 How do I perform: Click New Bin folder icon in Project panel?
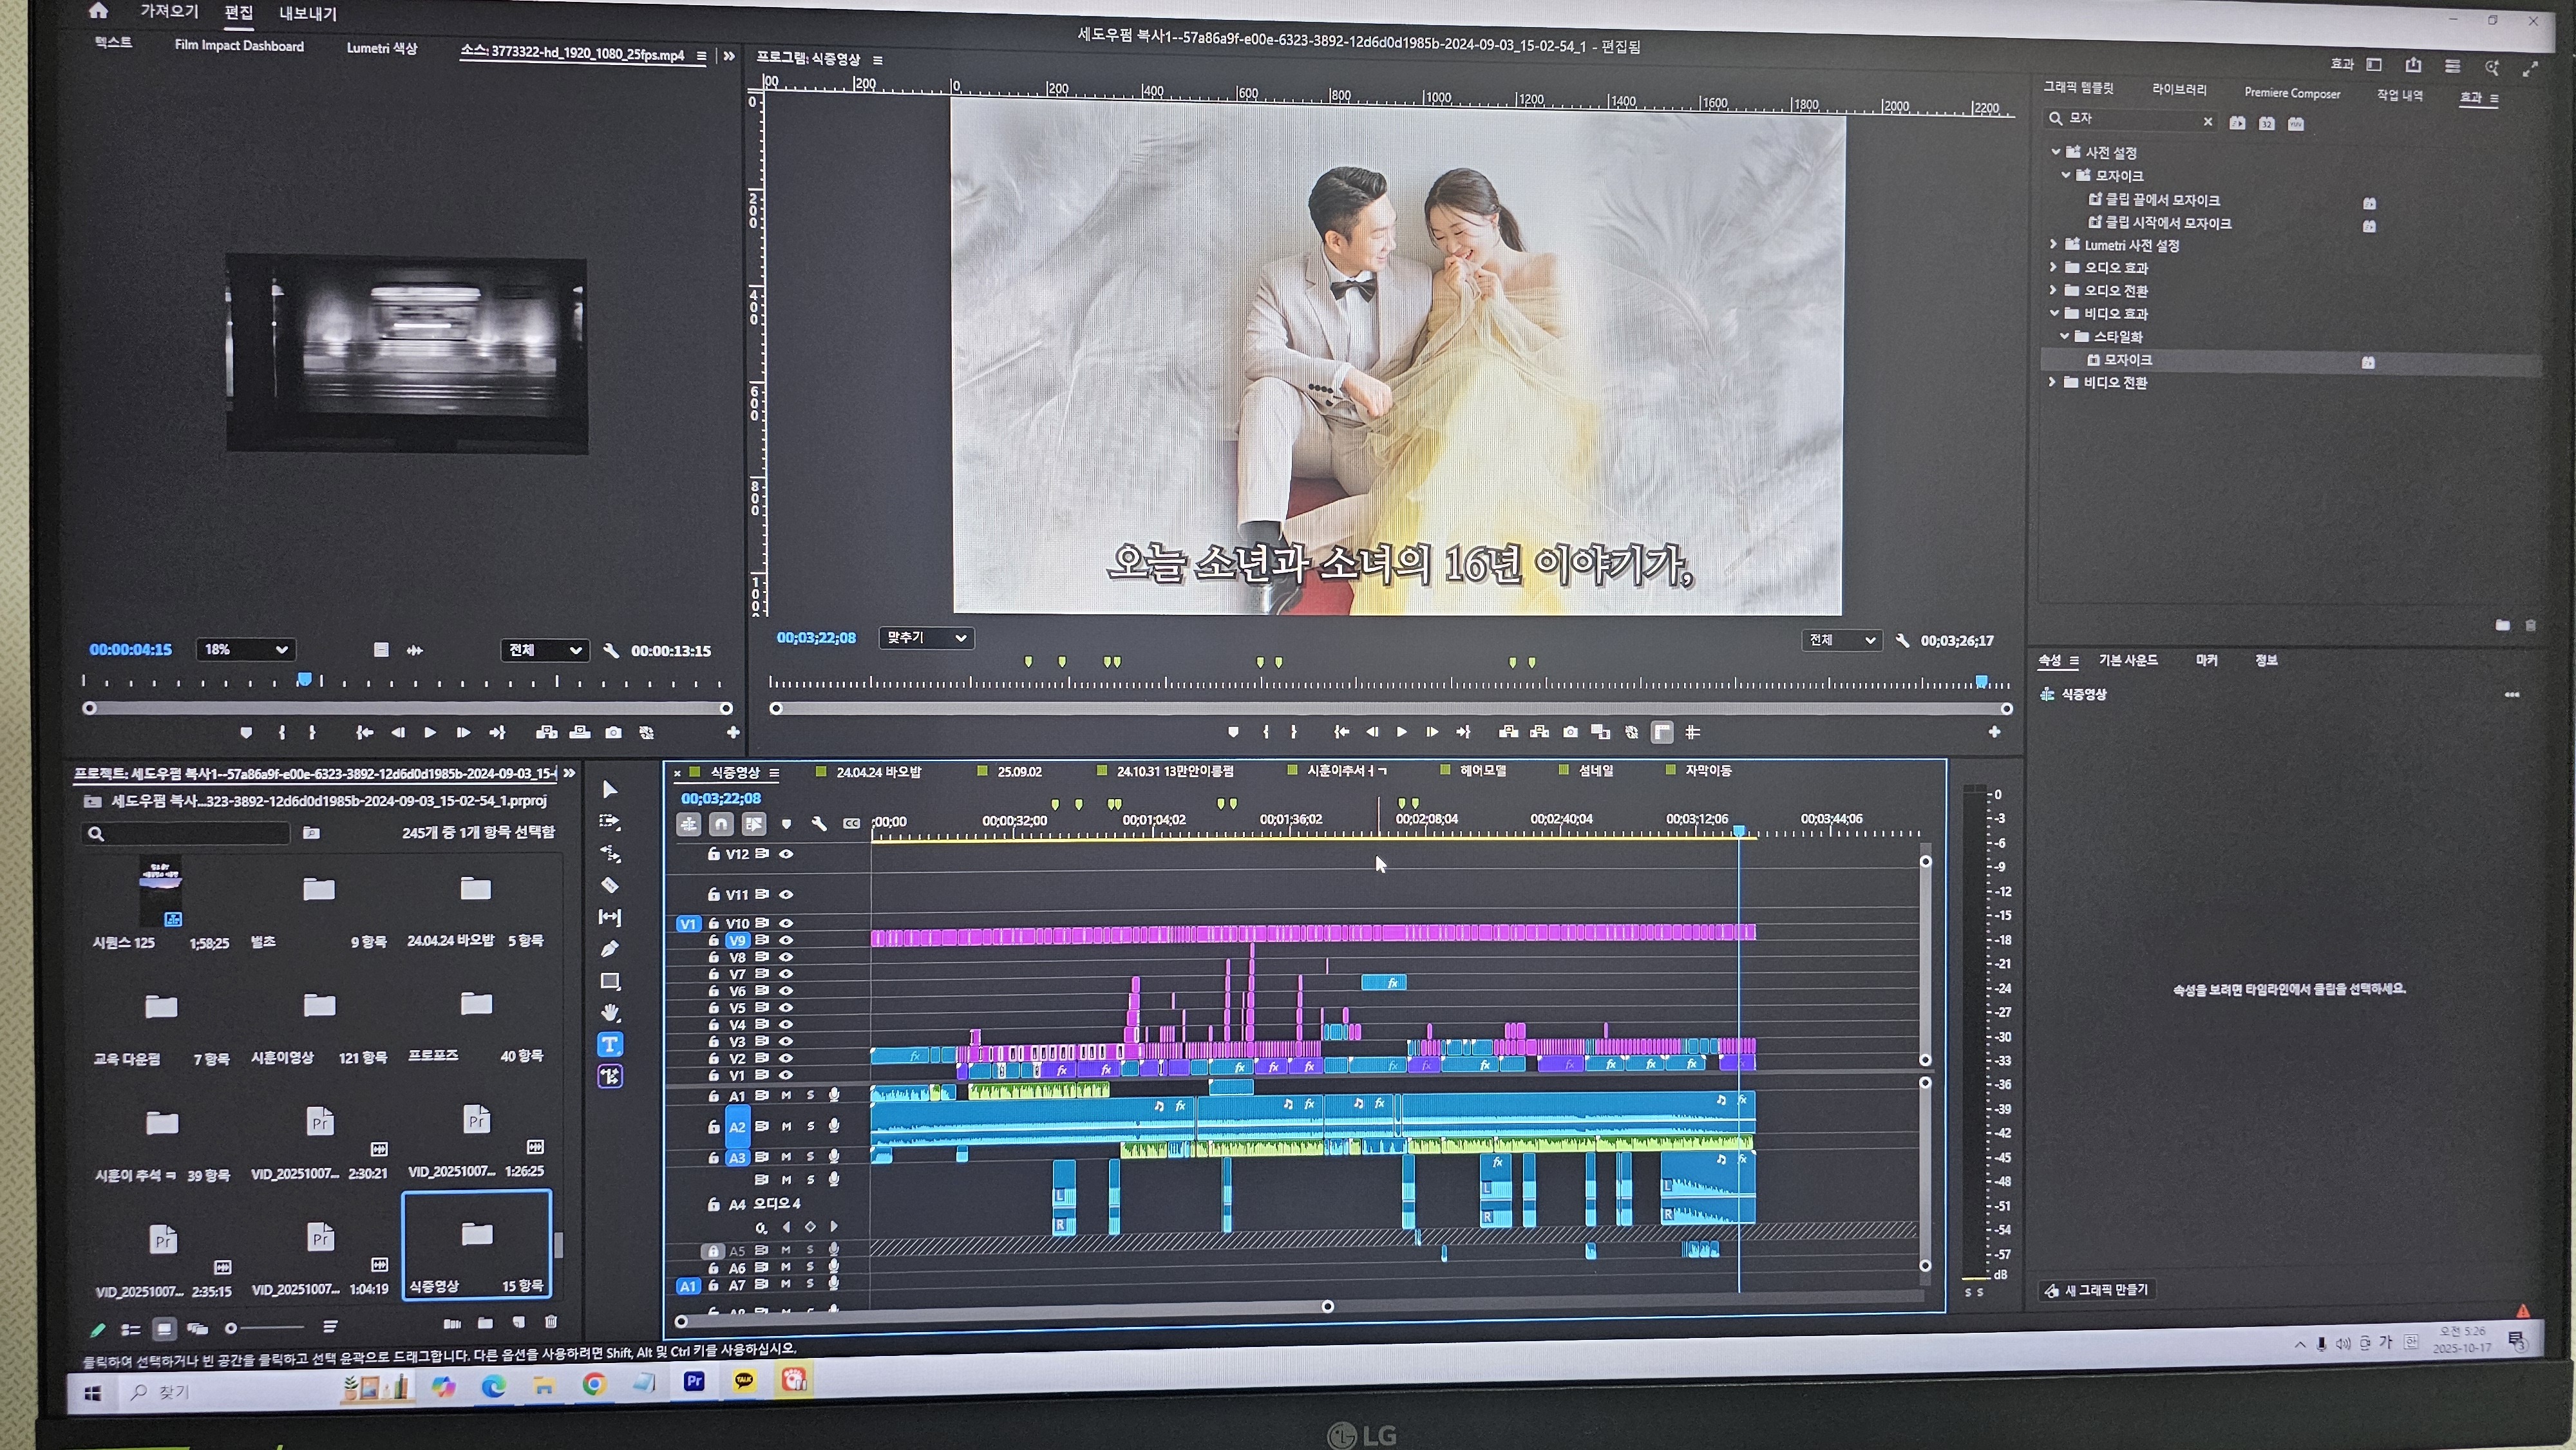485,1322
